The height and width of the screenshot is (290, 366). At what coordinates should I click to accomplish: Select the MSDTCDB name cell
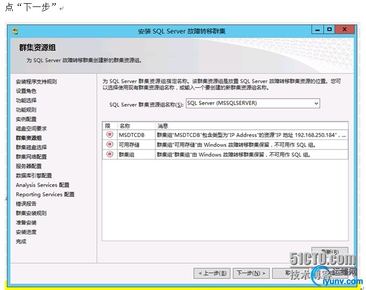point(136,135)
